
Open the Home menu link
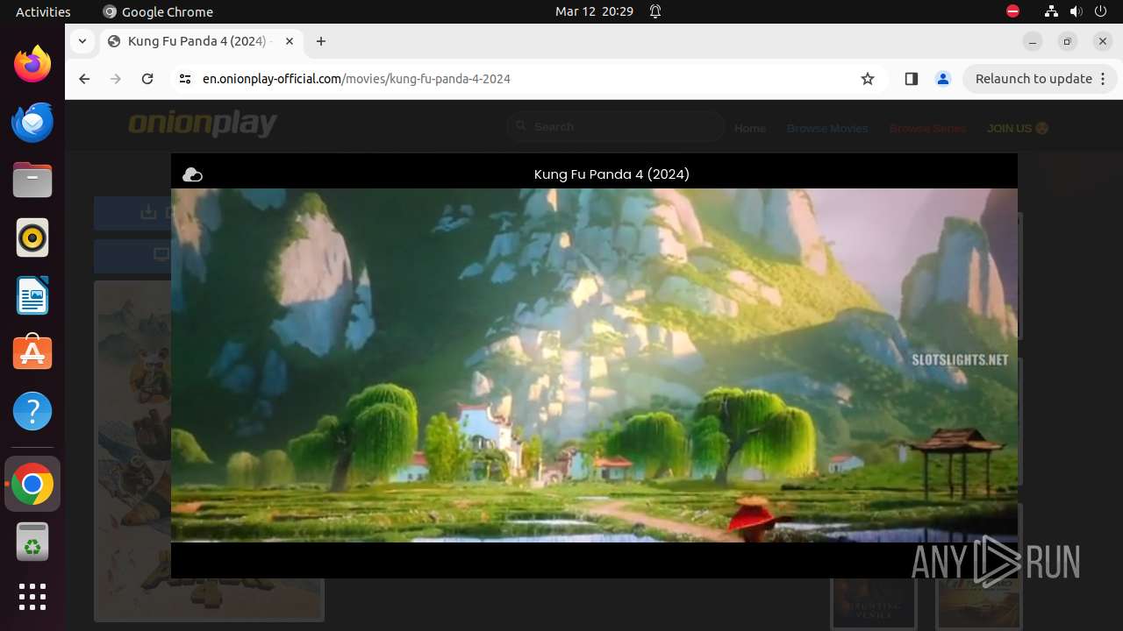[750, 128]
